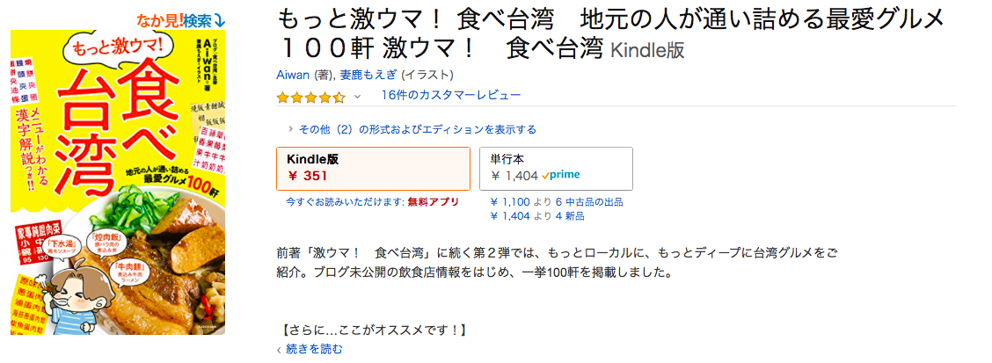Select the 単行本 format option
The image size is (992, 363).
point(556,167)
